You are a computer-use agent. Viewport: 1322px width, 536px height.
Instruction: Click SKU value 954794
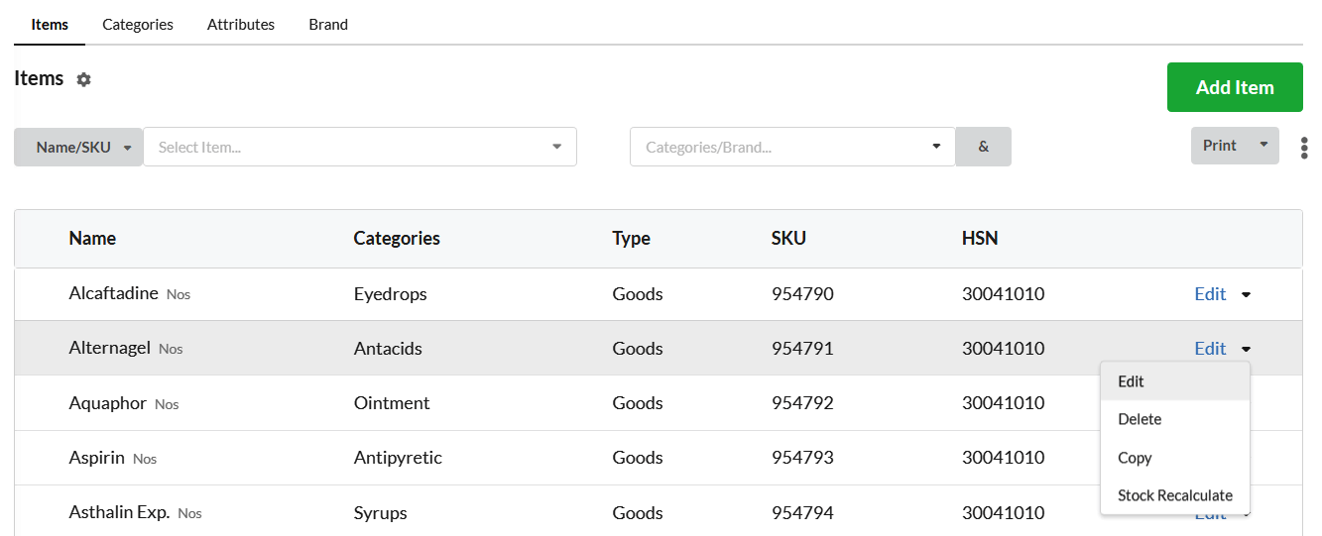click(802, 513)
